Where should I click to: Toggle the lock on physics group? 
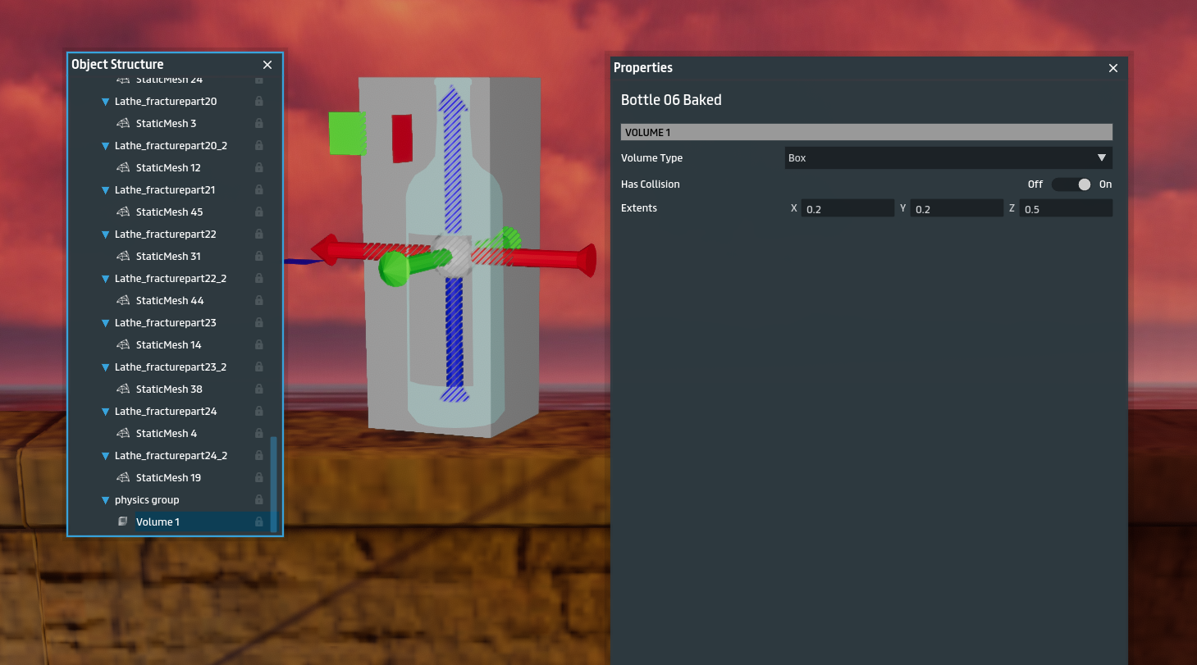click(258, 499)
